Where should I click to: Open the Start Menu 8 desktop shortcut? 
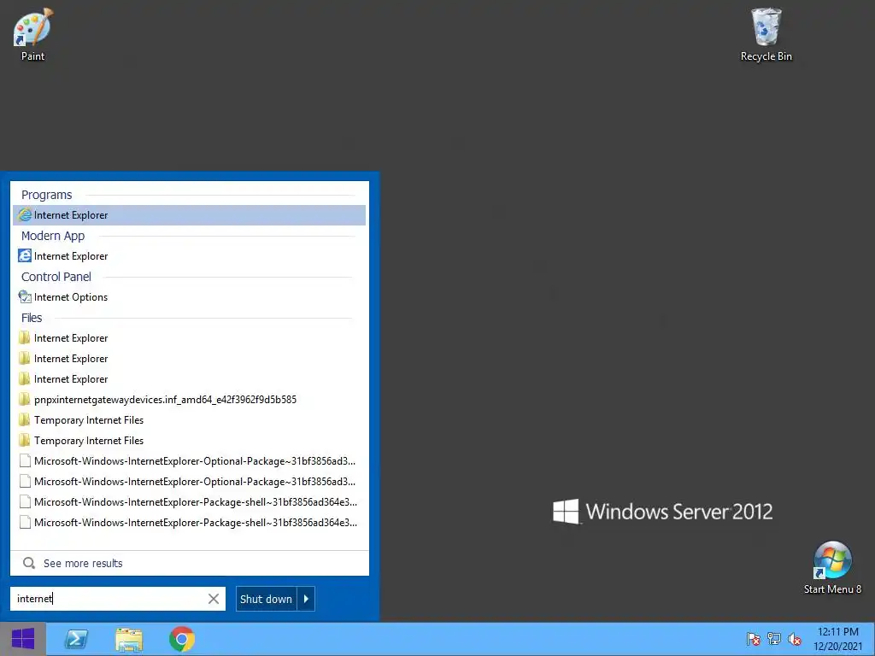pyautogui.click(x=832, y=567)
